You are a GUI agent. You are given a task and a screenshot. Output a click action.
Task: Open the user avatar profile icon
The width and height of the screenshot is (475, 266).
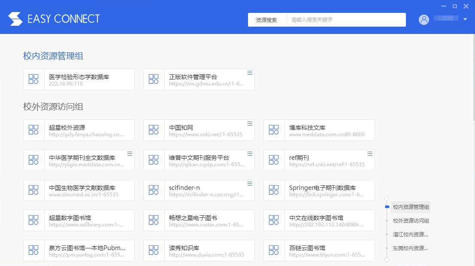tap(424, 19)
